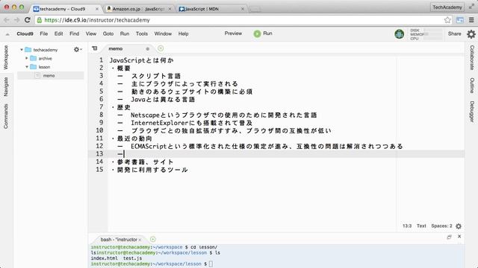Open the Chrome hamburger menu

click(x=471, y=20)
